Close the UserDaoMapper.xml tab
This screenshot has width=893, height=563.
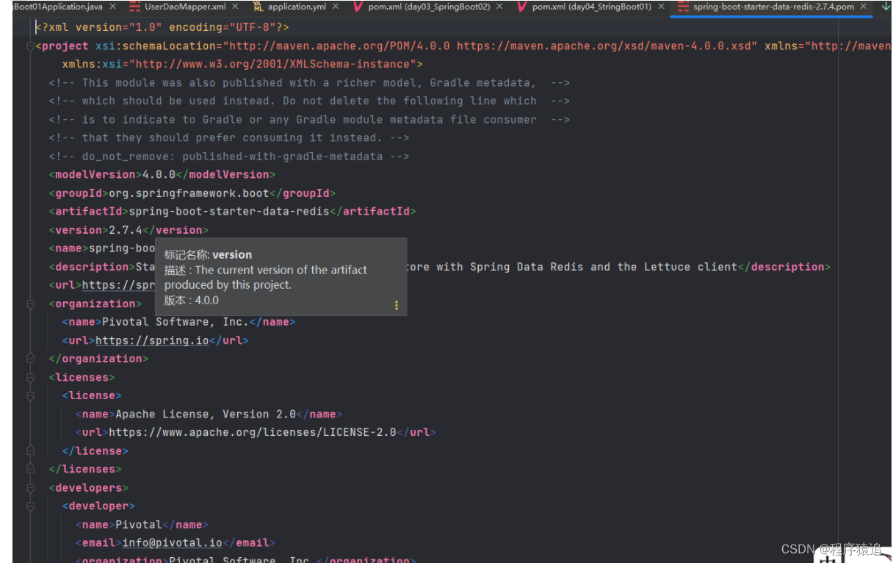tap(235, 7)
